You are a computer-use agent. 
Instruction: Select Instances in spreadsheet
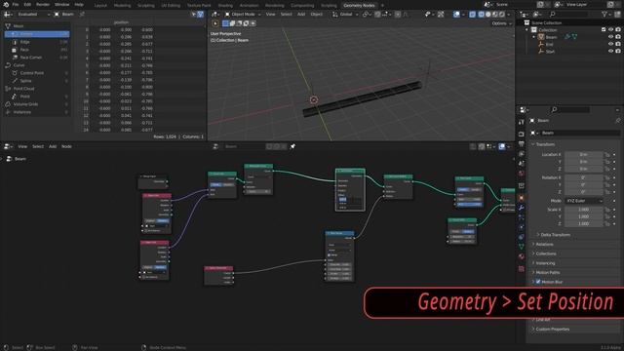tap(21, 112)
